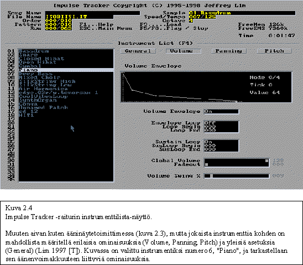Select the Deep Bass instrument
The width and height of the screenshot is (303, 265).
tap(66, 74)
